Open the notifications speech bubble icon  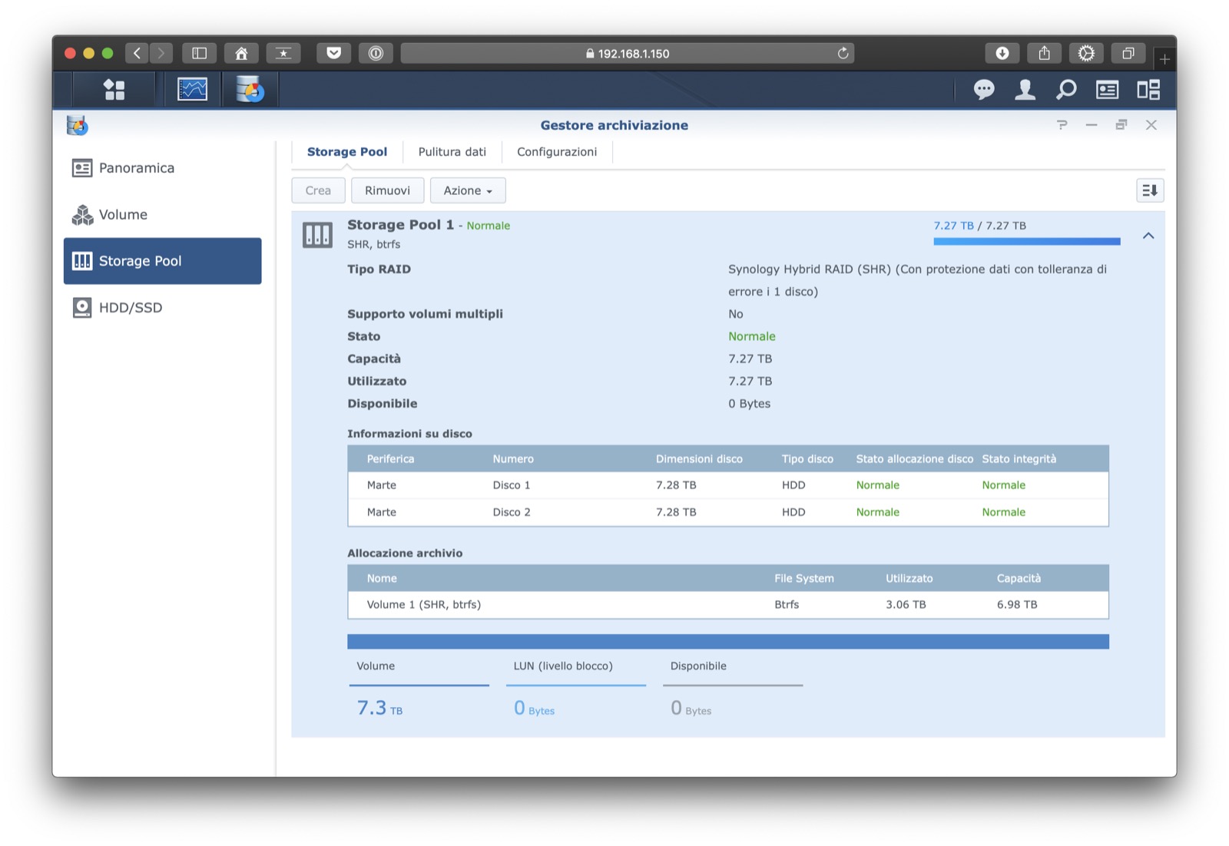coord(983,90)
